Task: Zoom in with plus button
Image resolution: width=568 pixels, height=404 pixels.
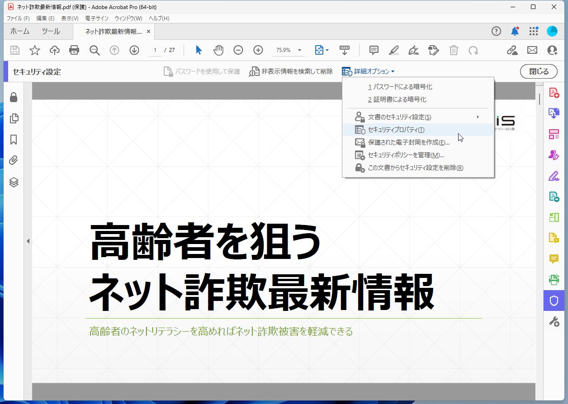Action: 258,50
